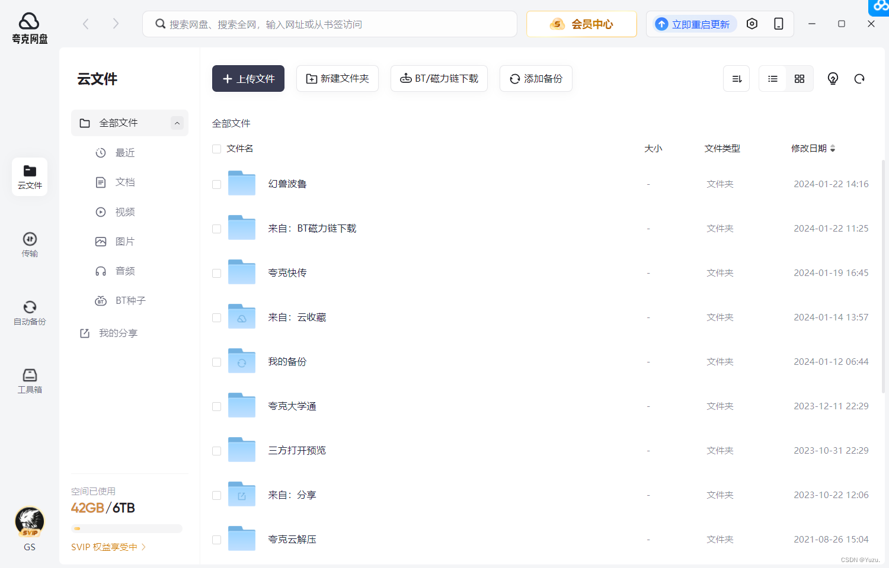
Task: Refresh the file list
Action: pos(859,78)
